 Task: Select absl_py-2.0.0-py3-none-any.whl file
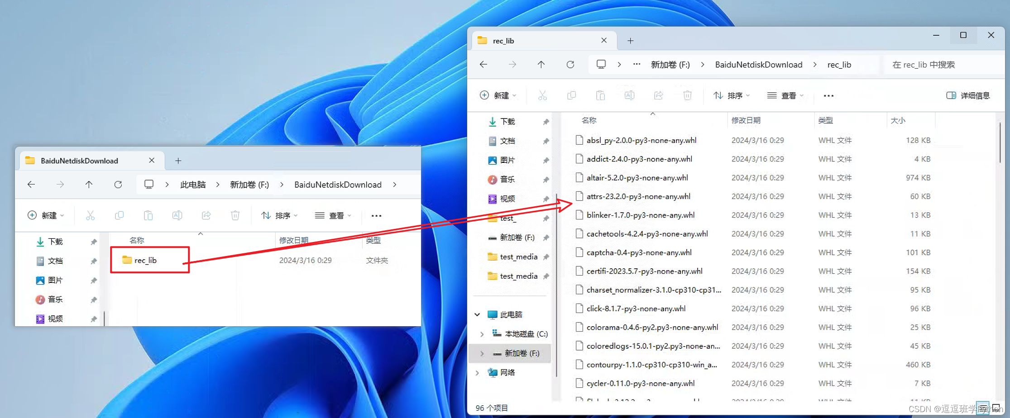(x=641, y=140)
